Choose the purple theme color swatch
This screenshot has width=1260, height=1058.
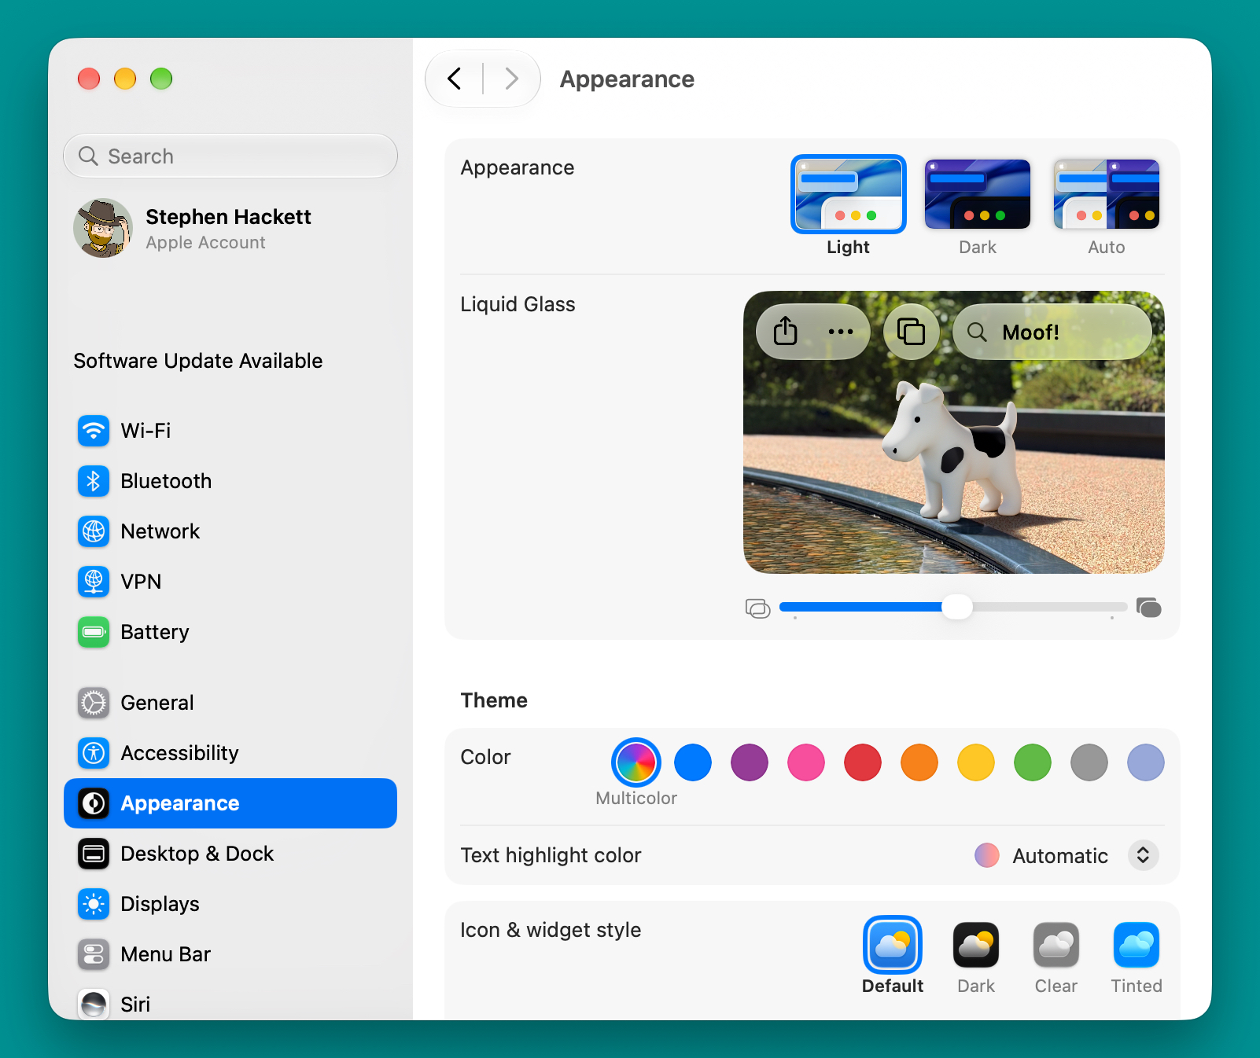tap(750, 762)
